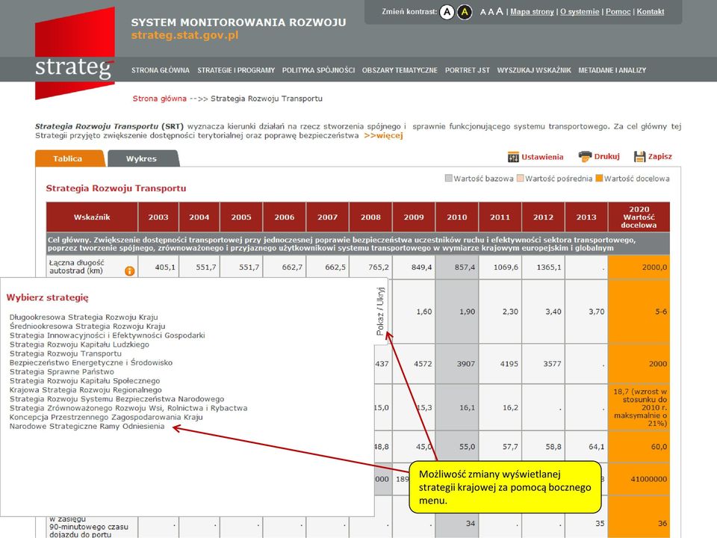Select Koncepcja Przestrzennego Zagospodarowania Kraju
The height and width of the screenshot is (538, 717).
(106, 417)
